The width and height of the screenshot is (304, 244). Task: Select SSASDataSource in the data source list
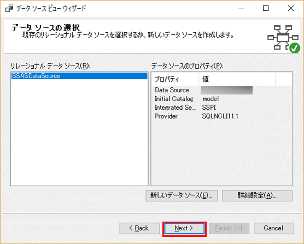click(x=79, y=76)
